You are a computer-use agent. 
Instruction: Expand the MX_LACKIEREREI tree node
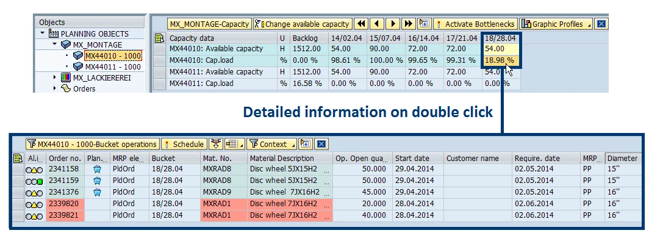coord(55,77)
